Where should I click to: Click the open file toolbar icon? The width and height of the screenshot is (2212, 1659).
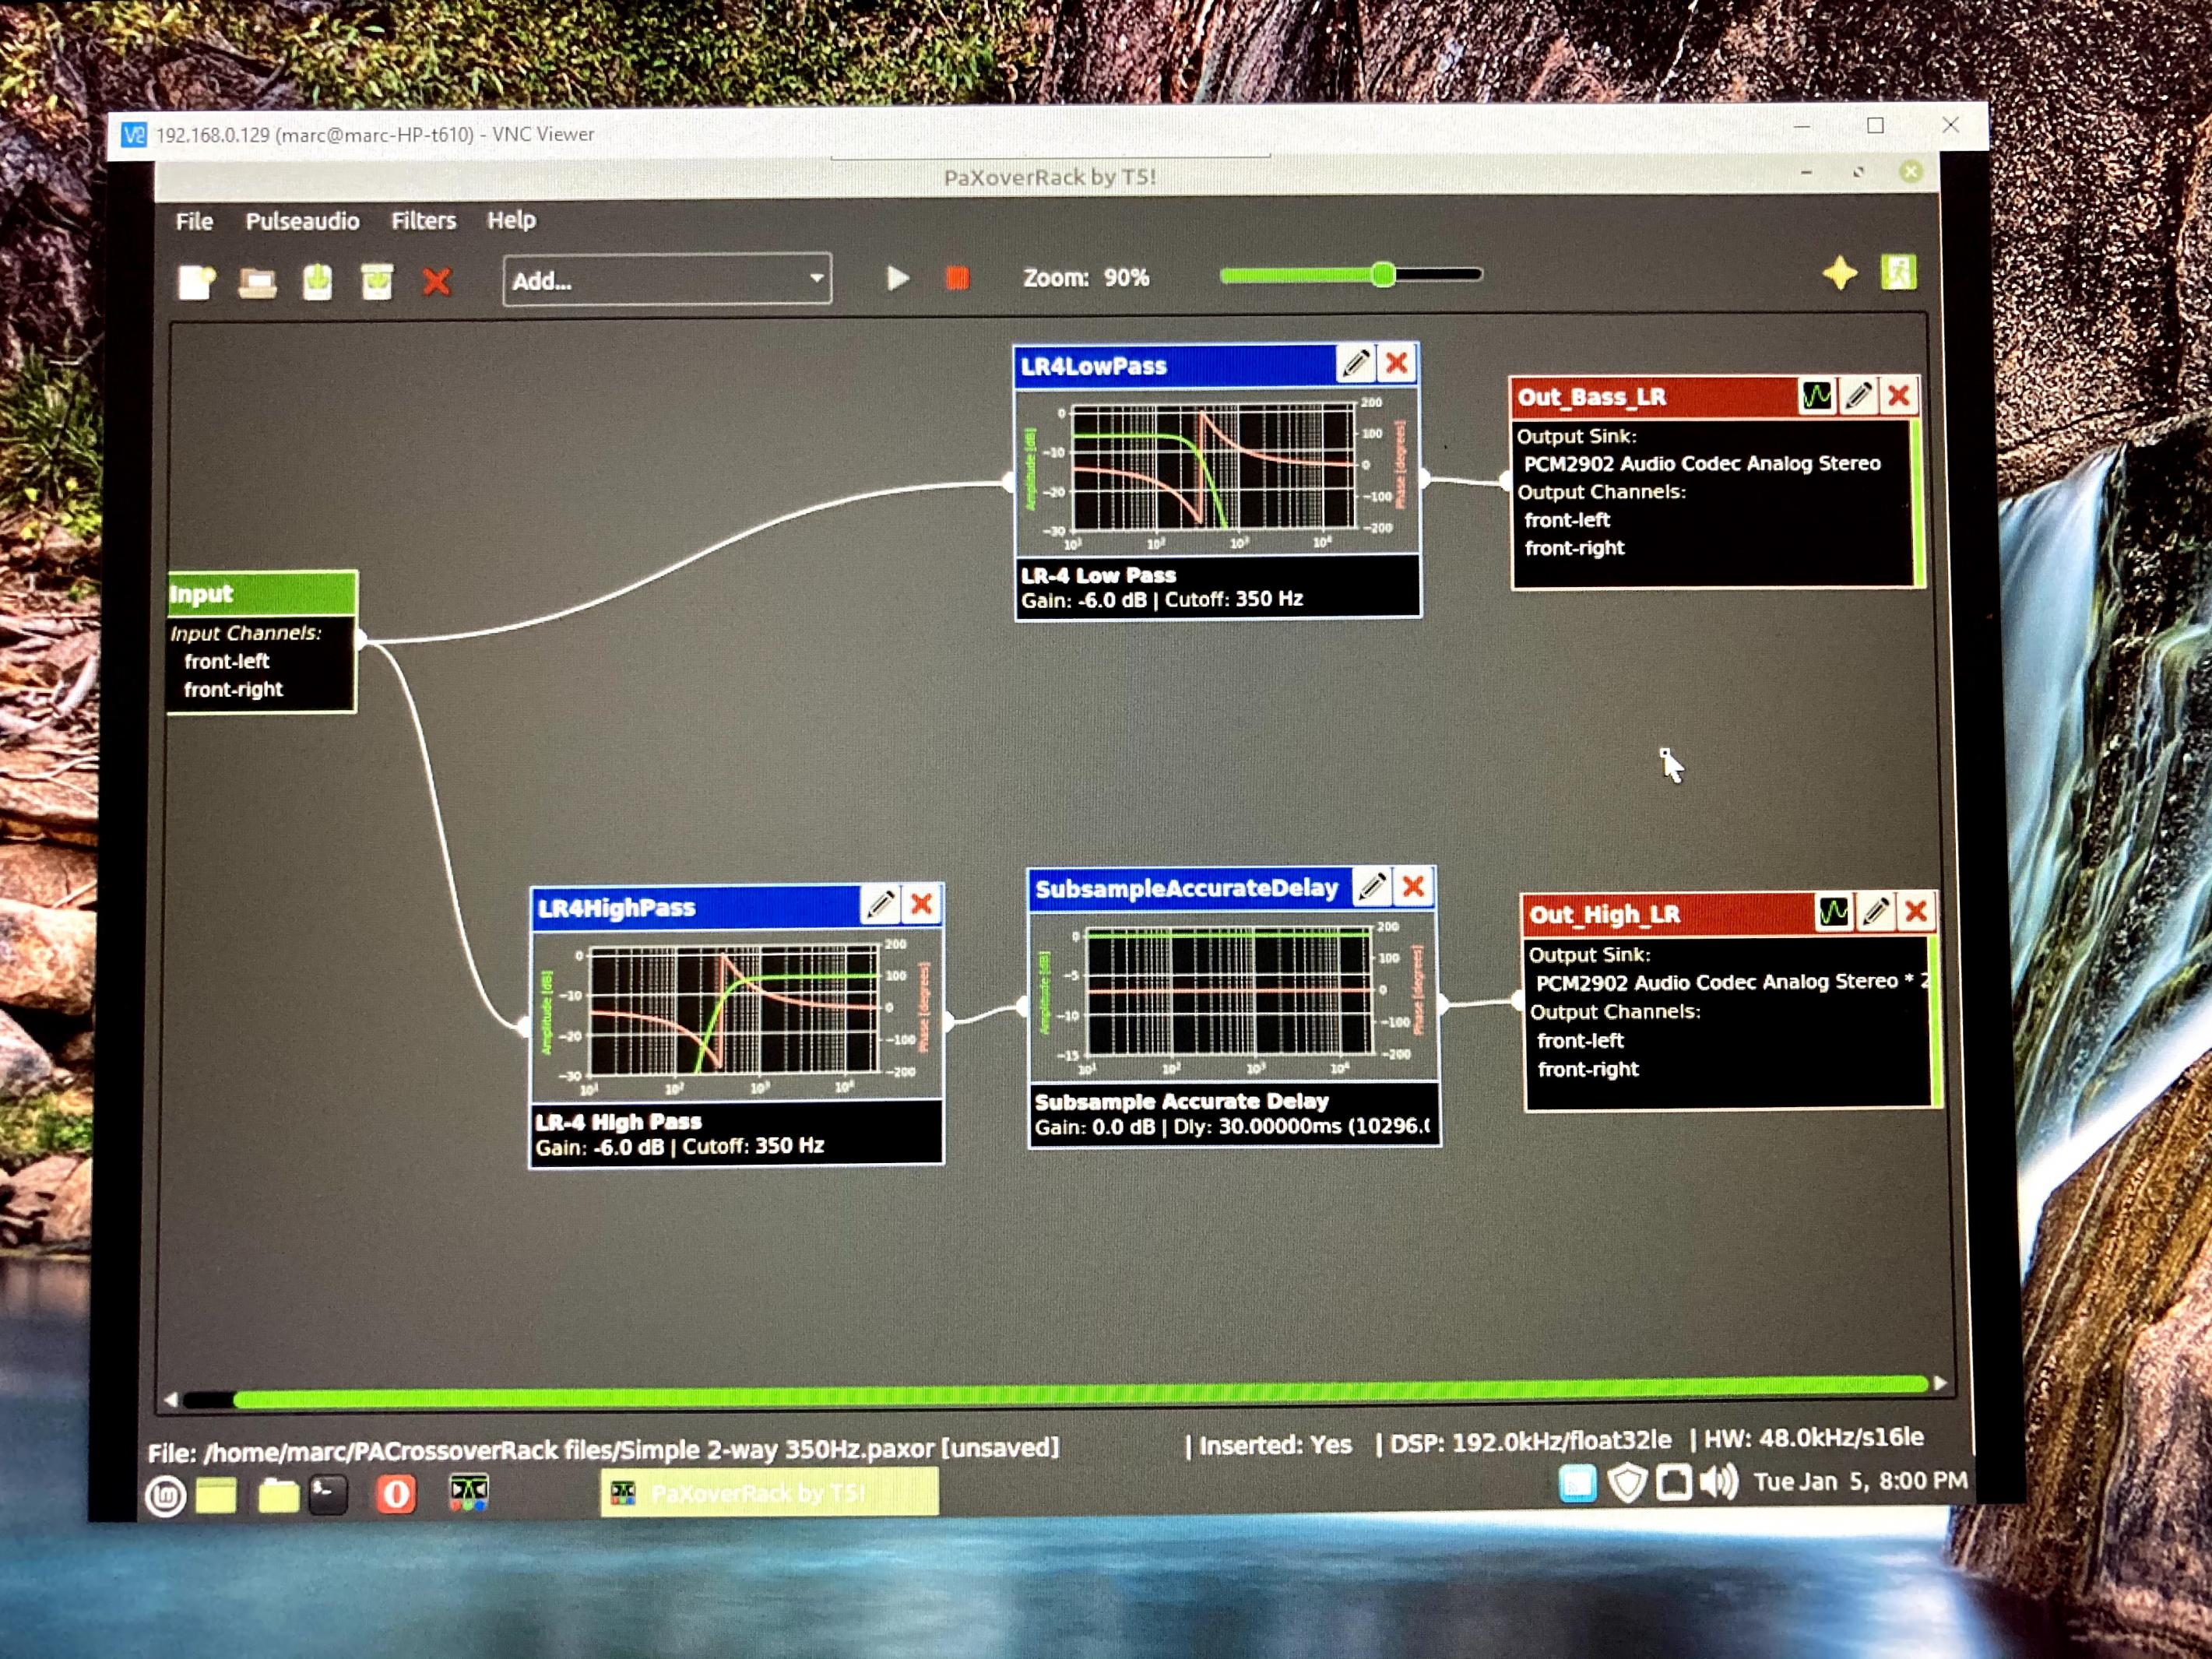(x=257, y=283)
